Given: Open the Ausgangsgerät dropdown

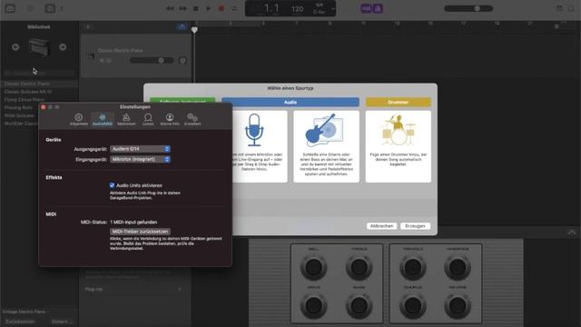Looking at the screenshot, I should [x=140, y=149].
